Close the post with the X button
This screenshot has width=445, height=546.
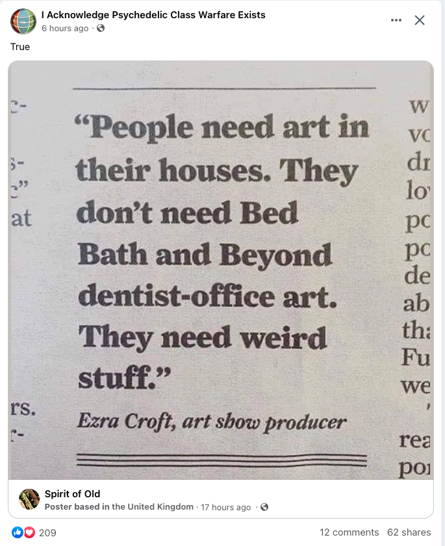pos(420,20)
